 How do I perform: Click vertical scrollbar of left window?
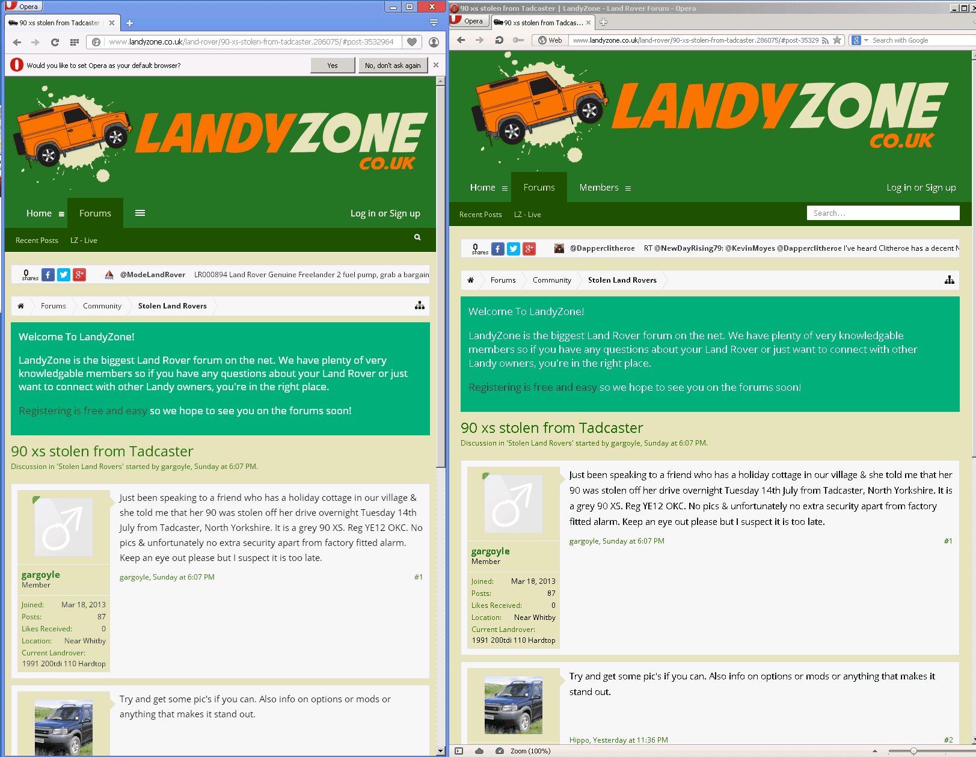point(441,277)
